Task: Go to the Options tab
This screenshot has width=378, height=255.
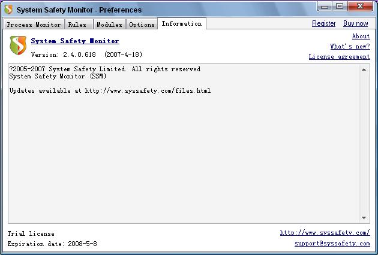Action: tap(142, 25)
